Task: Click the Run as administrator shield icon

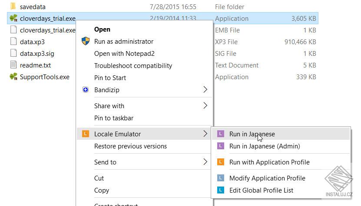Action: click(x=86, y=42)
